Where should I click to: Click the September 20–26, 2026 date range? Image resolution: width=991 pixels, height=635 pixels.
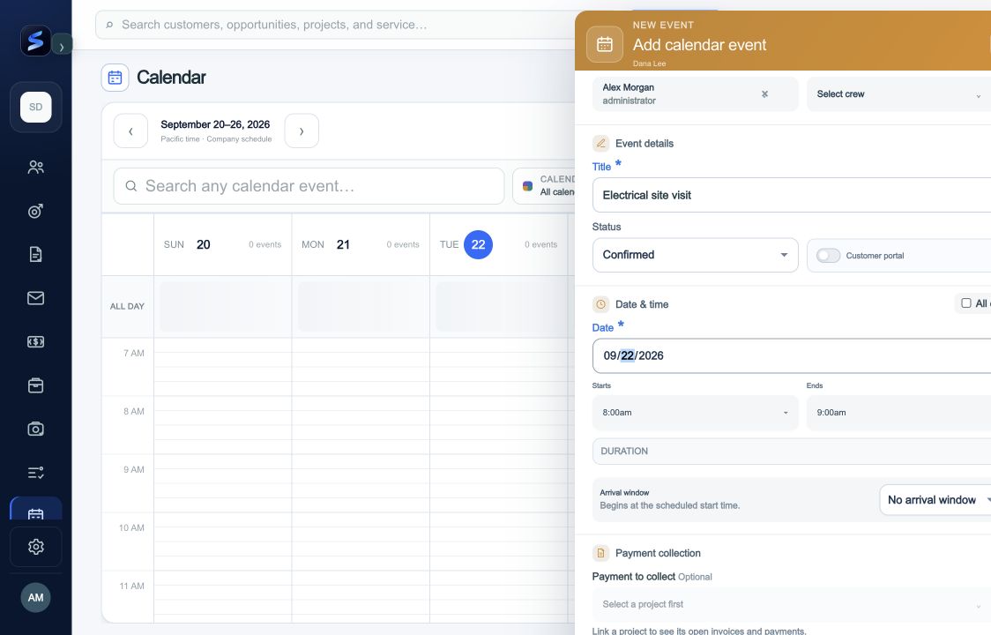[215, 124]
